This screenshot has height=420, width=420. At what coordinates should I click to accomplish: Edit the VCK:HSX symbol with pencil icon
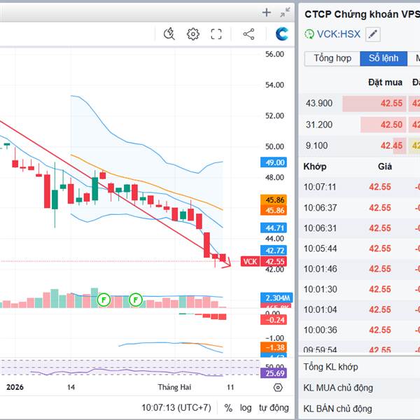click(x=373, y=34)
